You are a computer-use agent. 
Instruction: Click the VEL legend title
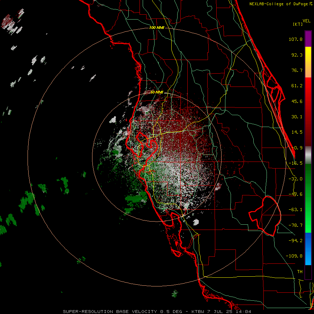click(x=306, y=21)
